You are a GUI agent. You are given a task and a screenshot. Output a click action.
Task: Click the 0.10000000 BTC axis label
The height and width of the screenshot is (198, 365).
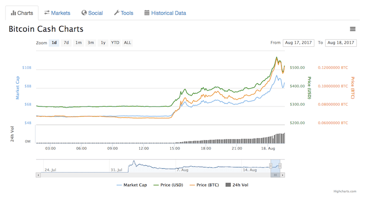pos(333,86)
